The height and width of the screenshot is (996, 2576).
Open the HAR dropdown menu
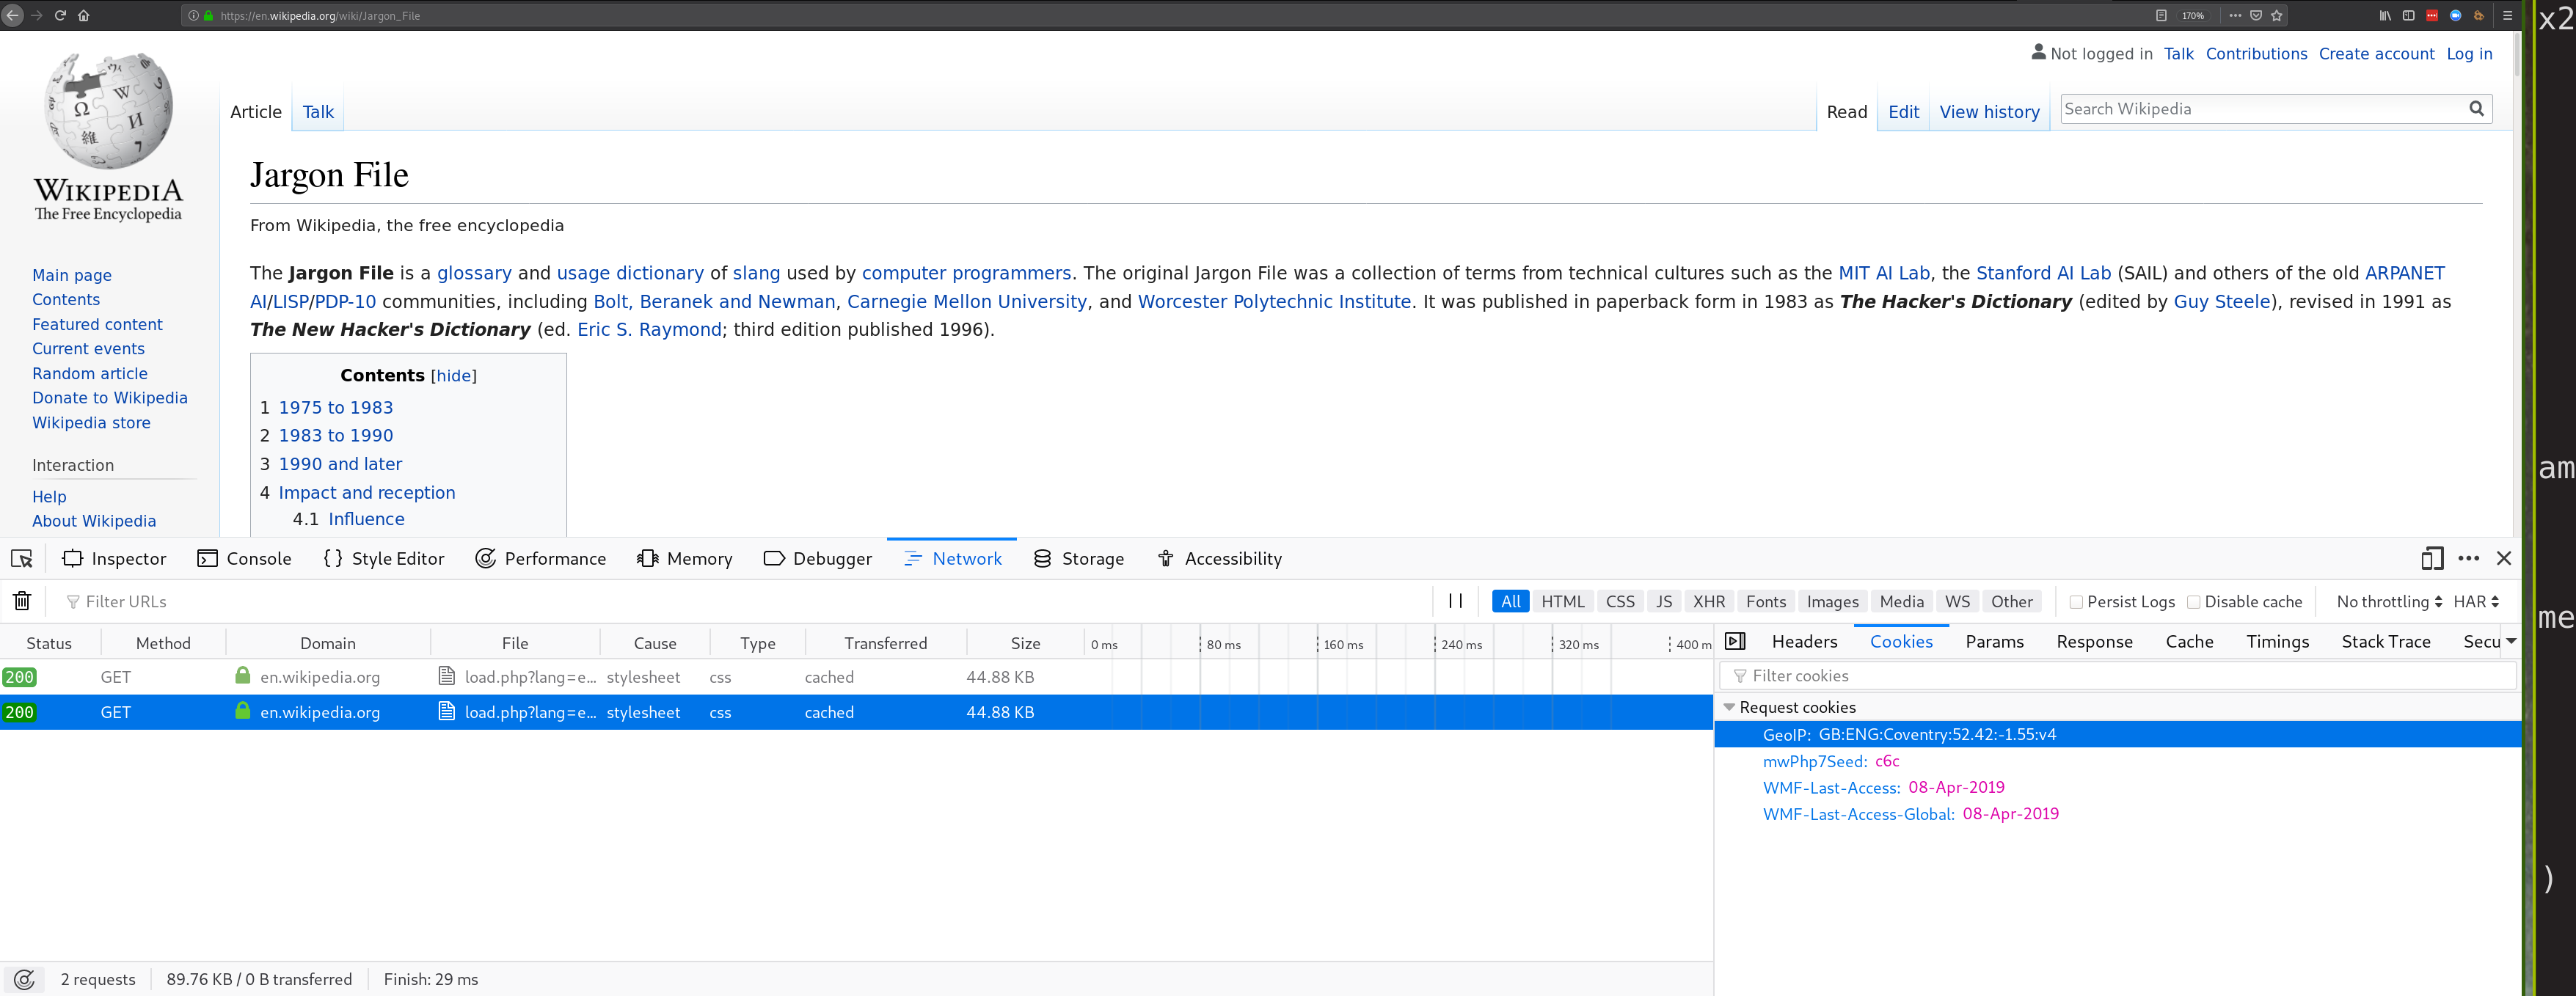coord(2475,602)
